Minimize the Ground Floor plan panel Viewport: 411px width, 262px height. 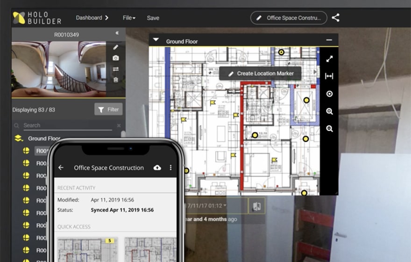[x=329, y=40]
